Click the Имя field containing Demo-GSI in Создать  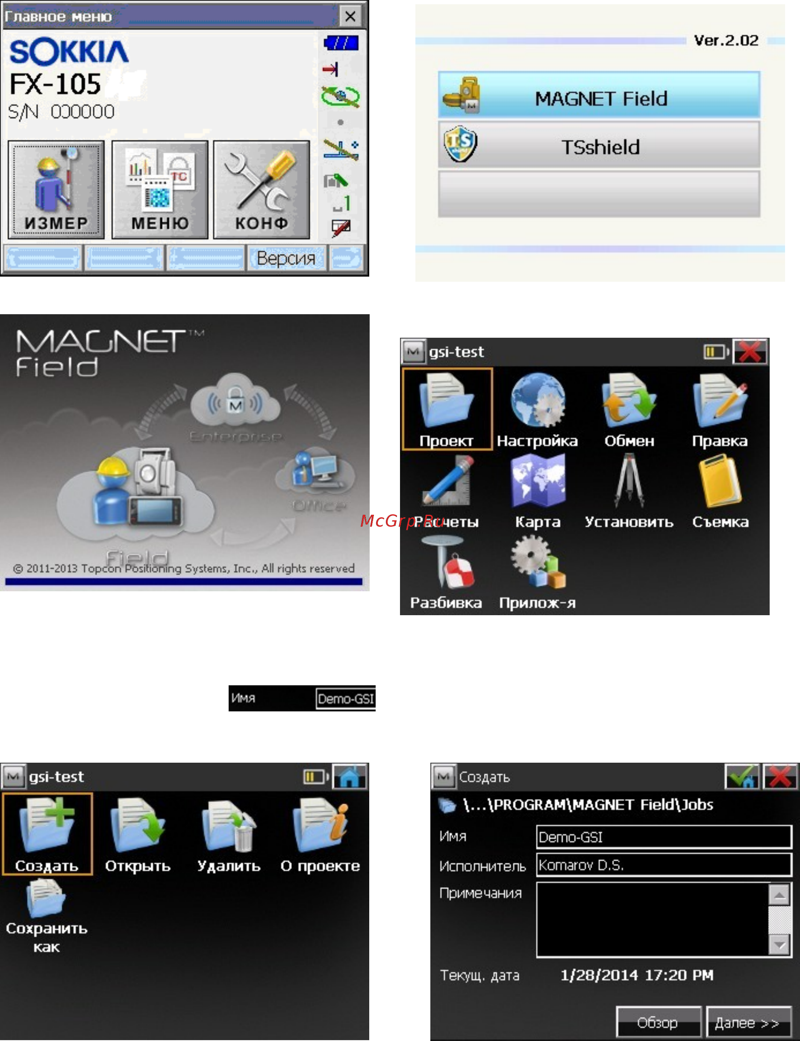pyautogui.click(x=664, y=837)
